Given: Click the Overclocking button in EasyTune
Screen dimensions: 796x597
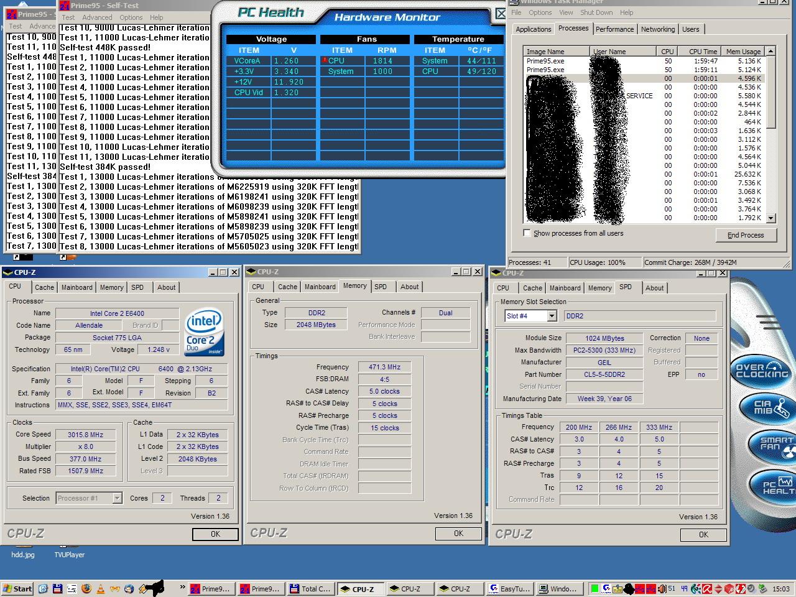Looking at the screenshot, I should click(x=762, y=371).
